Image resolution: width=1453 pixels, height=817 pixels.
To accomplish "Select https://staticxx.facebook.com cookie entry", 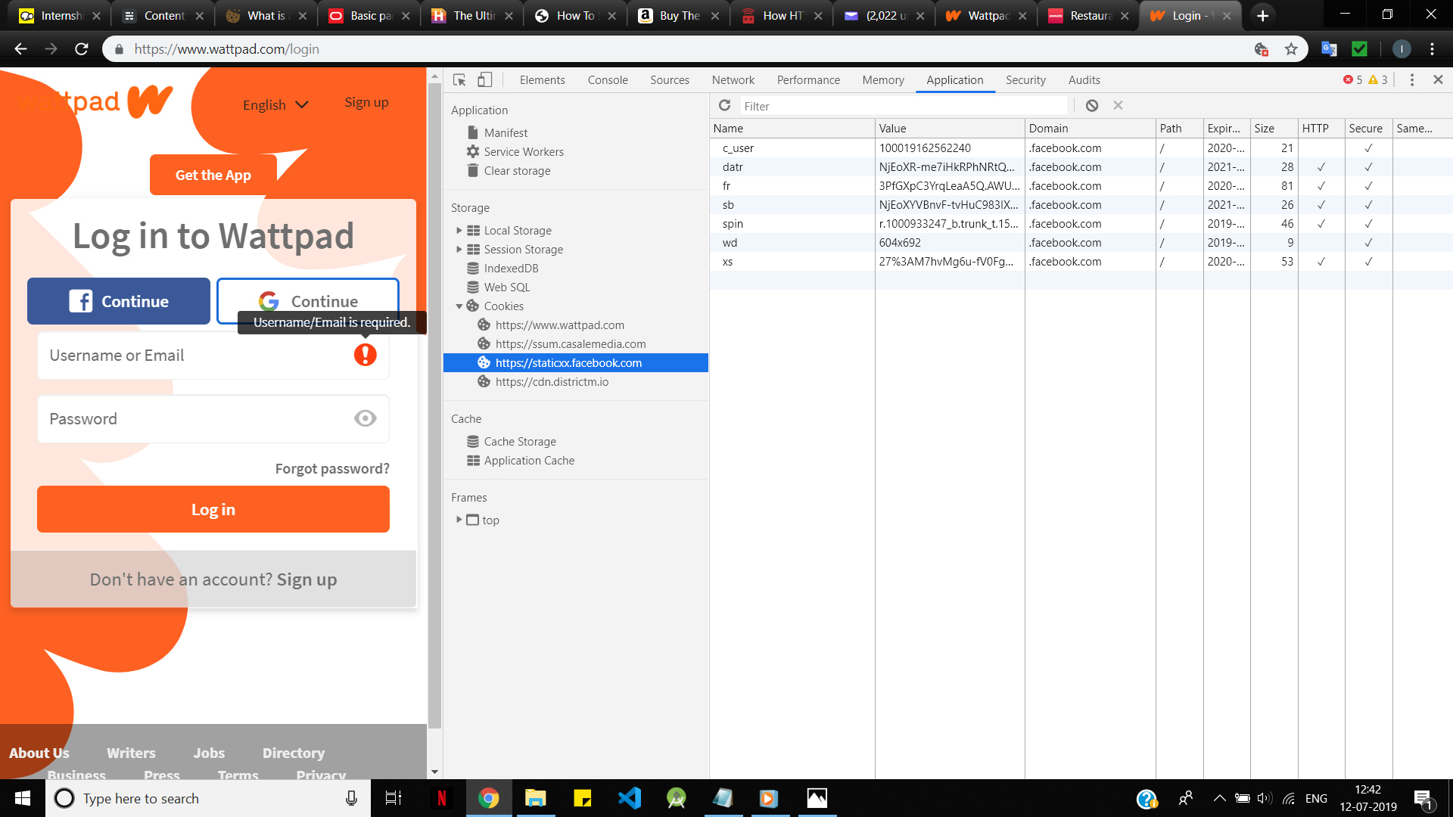I will point(569,362).
